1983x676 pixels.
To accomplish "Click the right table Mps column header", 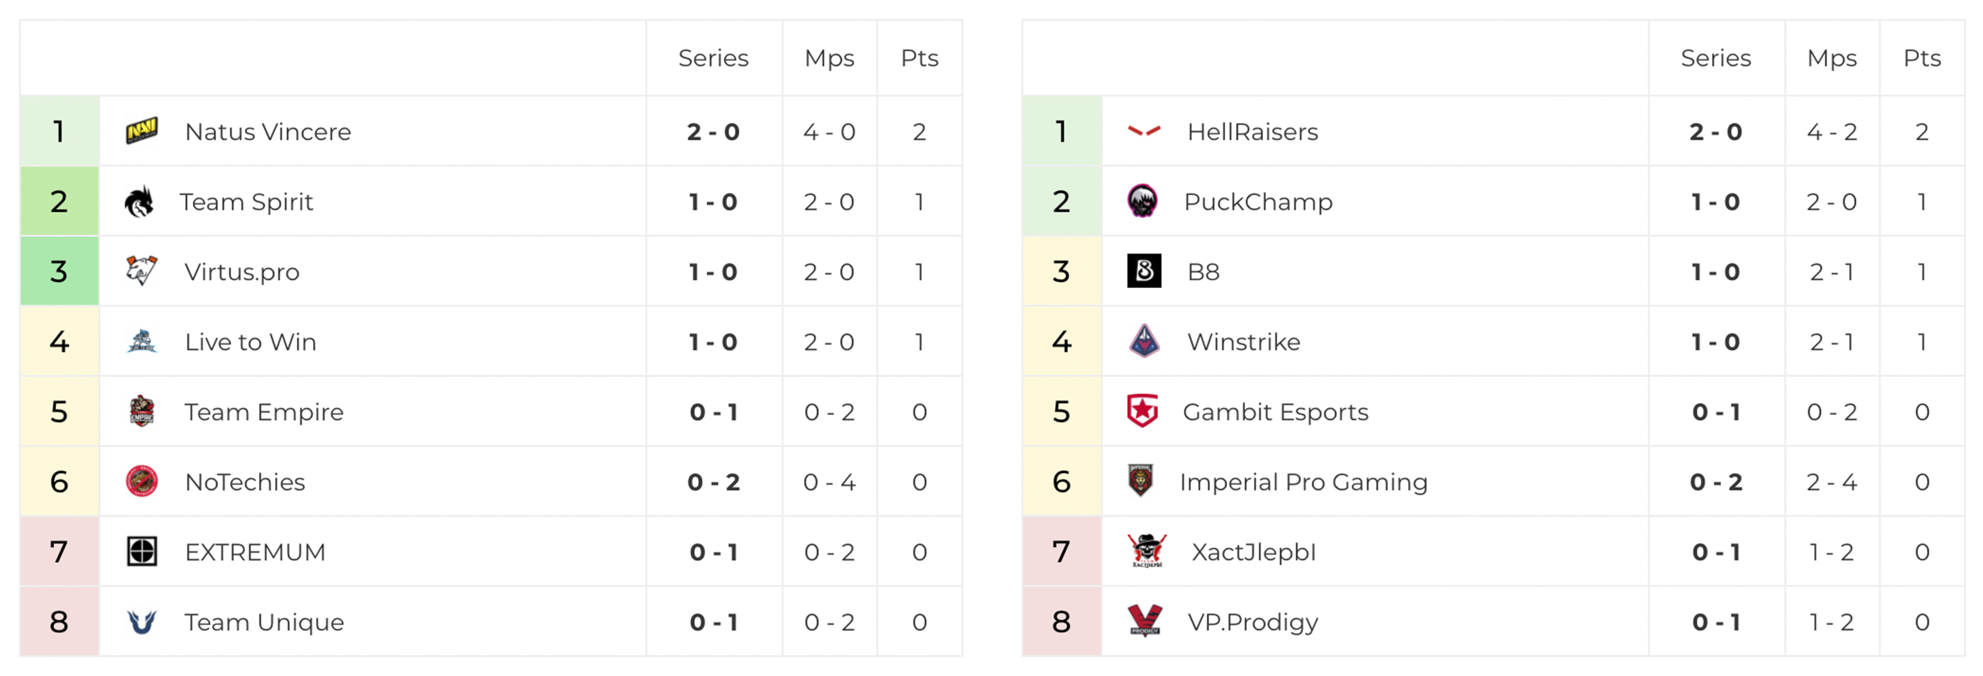I will [1831, 59].
